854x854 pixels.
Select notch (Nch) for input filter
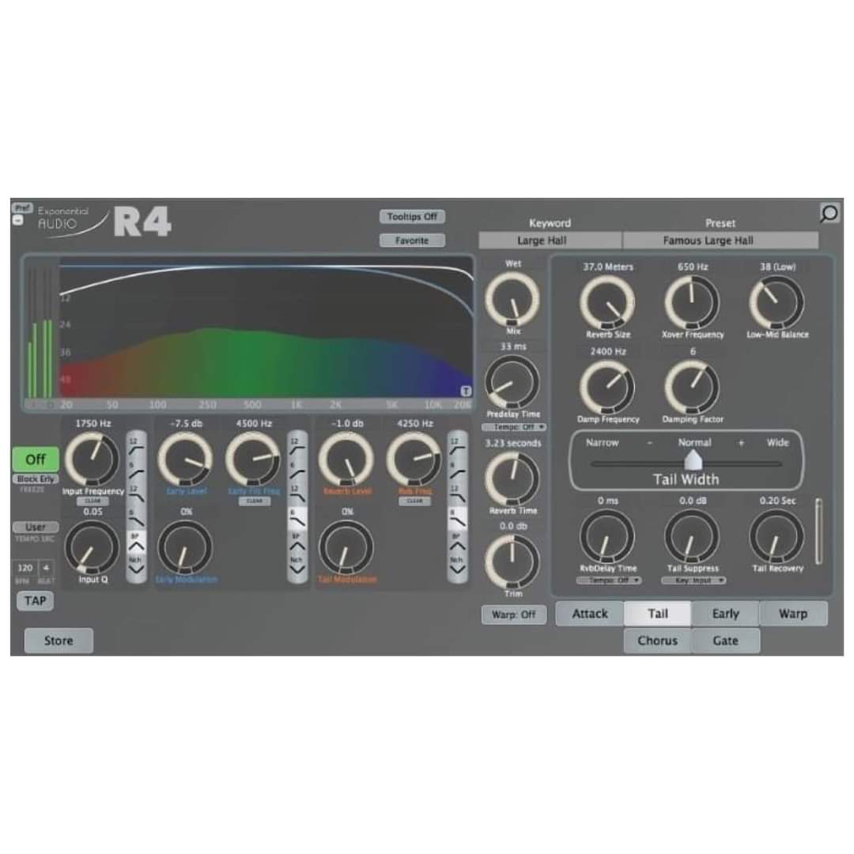coord(136,566)
